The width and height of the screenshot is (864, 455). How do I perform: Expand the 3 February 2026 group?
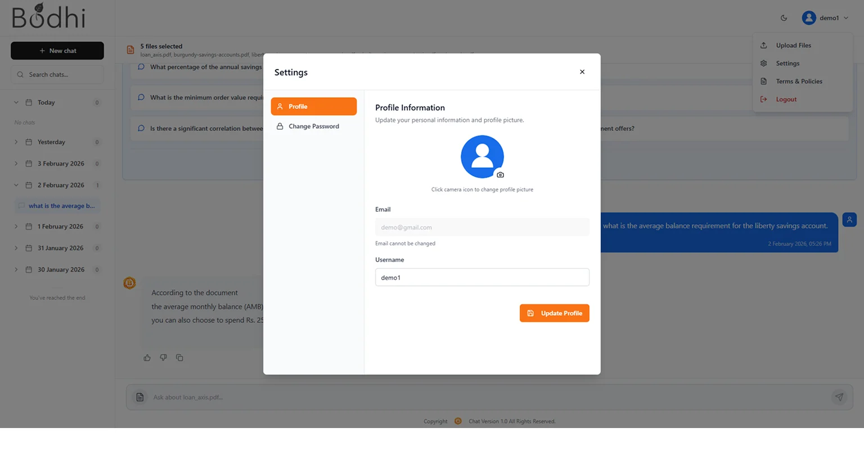[16, 164]
